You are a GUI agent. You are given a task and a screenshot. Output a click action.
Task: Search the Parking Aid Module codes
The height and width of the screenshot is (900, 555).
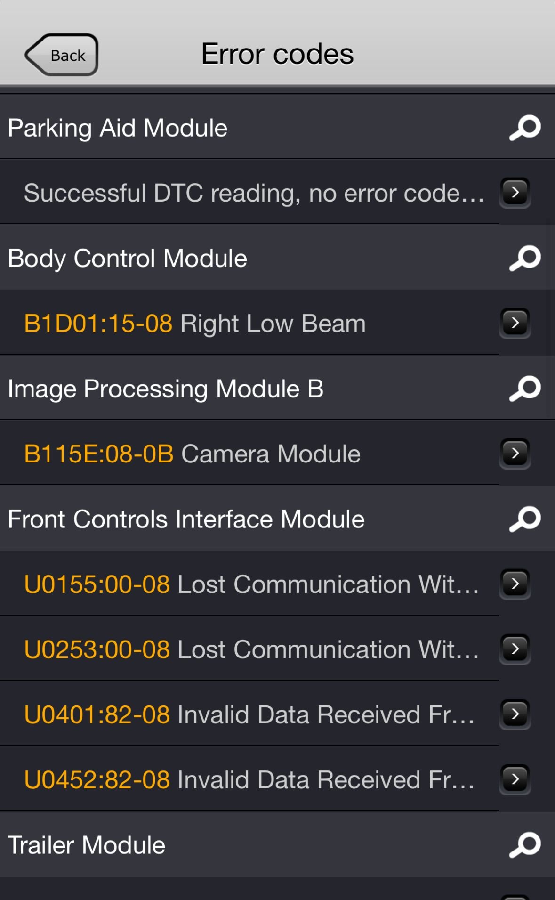pyautogui.click(x=525, y=128)
